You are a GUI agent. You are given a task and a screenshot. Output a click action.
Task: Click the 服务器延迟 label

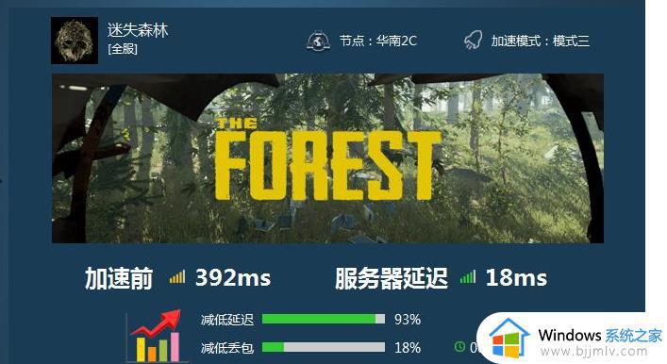[392, 278]
